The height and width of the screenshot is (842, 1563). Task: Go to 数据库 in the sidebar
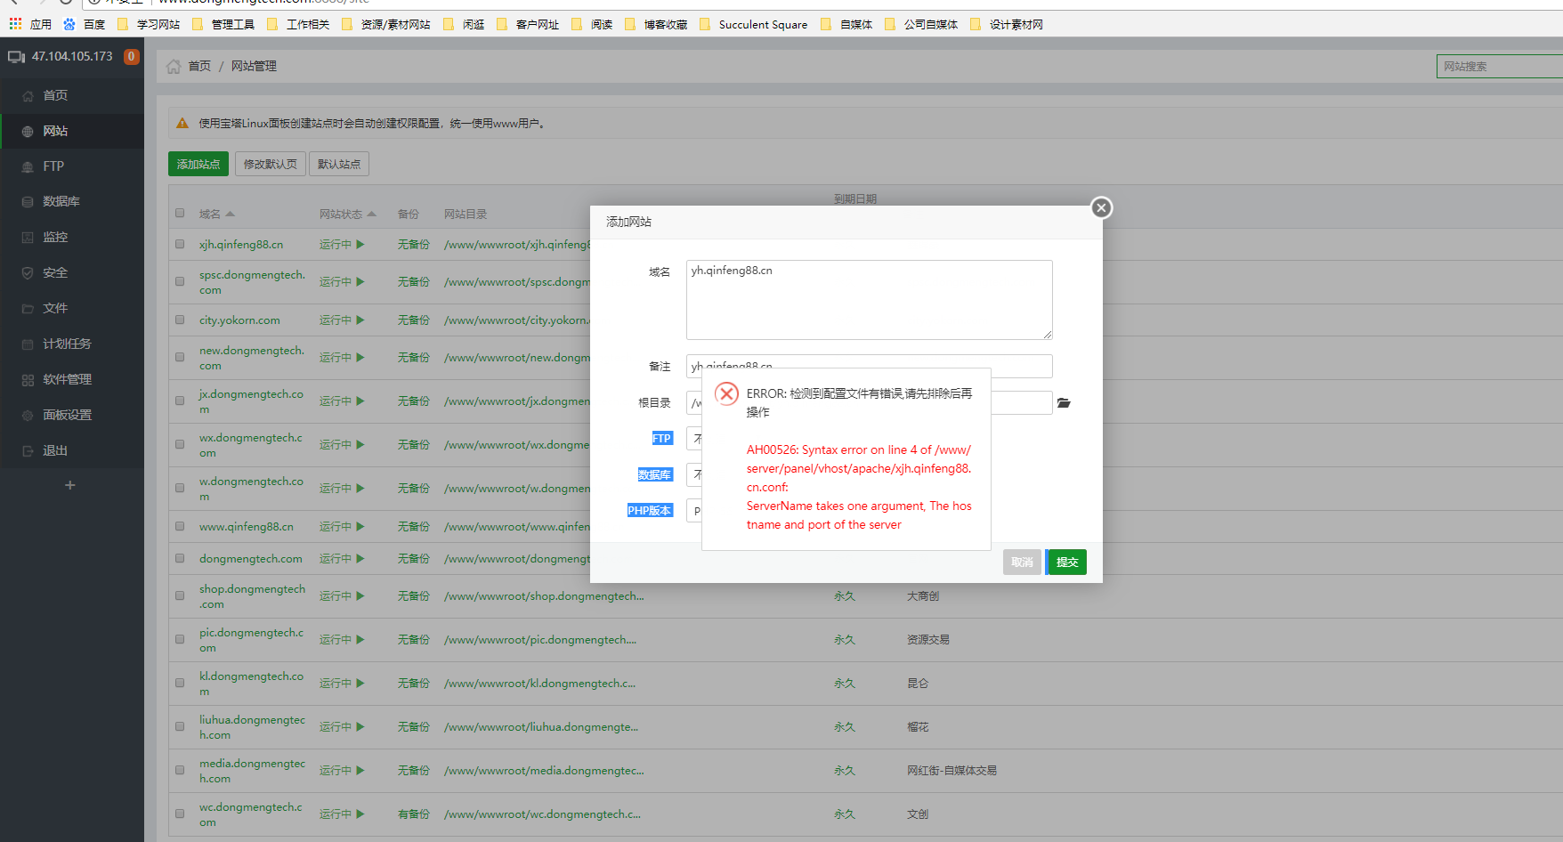pyautogui.click(x=61, y=202)
